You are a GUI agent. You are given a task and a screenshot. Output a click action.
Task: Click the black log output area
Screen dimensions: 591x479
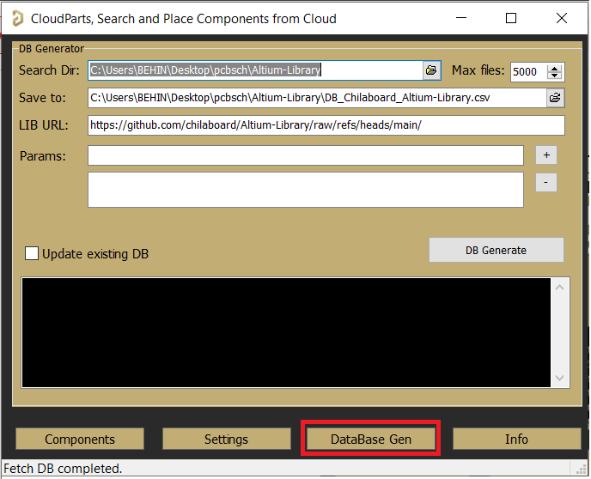[286, 332]
